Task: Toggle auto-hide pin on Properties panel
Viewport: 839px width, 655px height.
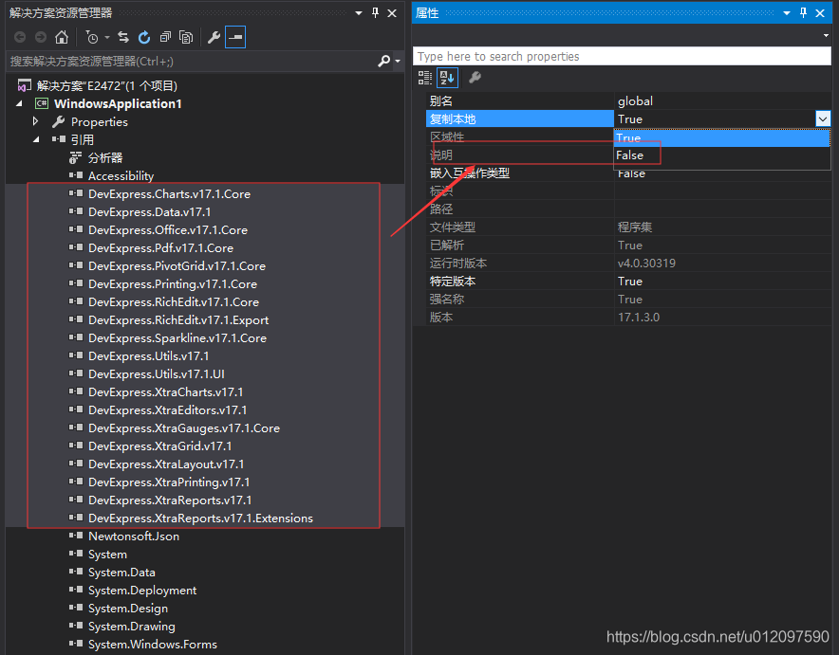Action: tap(803, 13)
